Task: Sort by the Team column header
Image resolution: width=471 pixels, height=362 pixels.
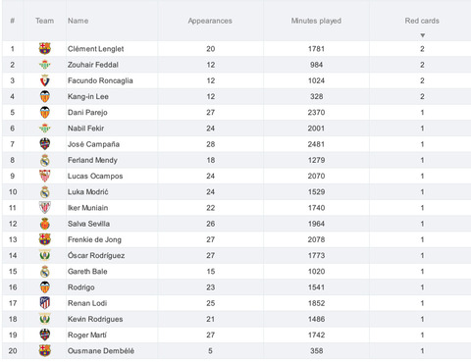Action: coord(44,21)
